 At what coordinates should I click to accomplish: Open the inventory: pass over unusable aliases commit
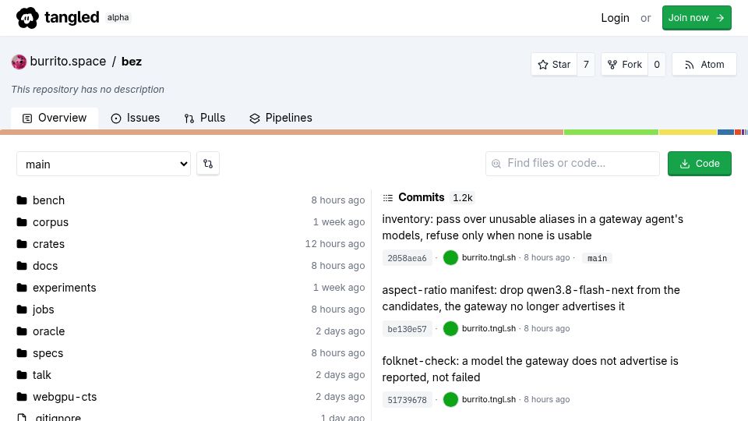532,227
